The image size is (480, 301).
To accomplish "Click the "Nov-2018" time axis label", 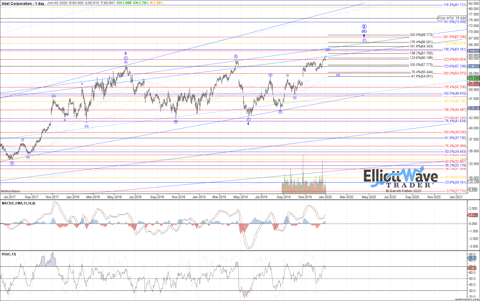I will (x=178, y=197).
